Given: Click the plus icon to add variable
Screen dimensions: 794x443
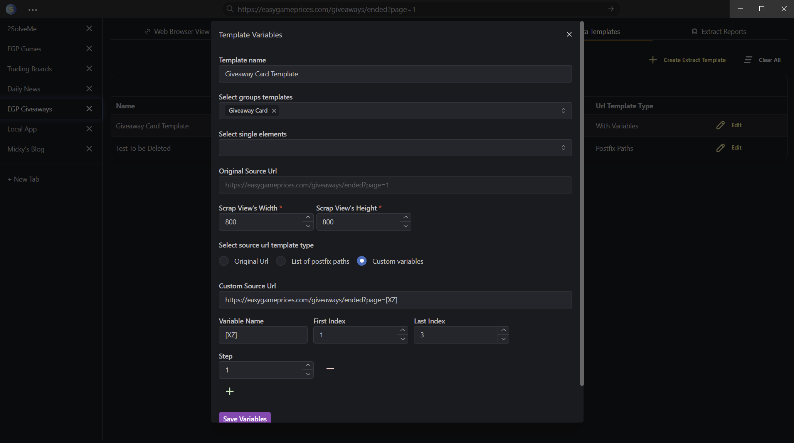Looking at the screenshot, I should 230,391.
